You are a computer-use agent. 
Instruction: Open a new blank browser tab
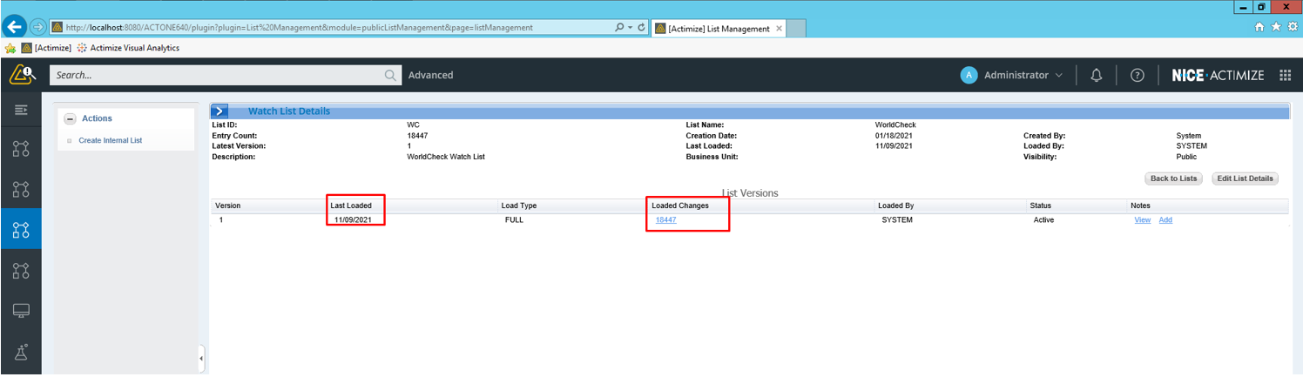(797, 29)
